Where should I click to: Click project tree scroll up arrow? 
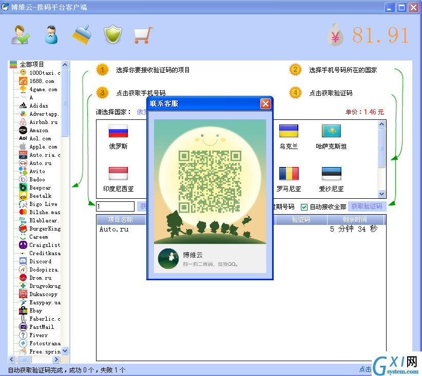coord(65,65)
